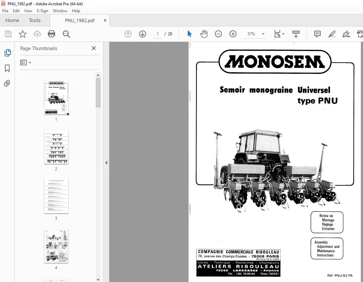Screen dimensions: 363x282
Task: Click the scrolling mode keyboard icon
Action: click(x=296, y=34)
